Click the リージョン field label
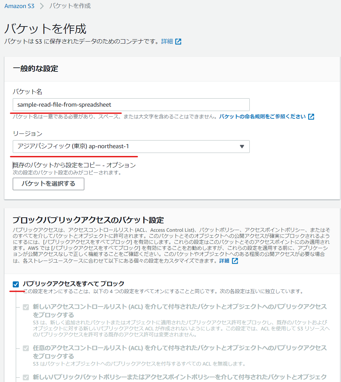 pos(28,133)
